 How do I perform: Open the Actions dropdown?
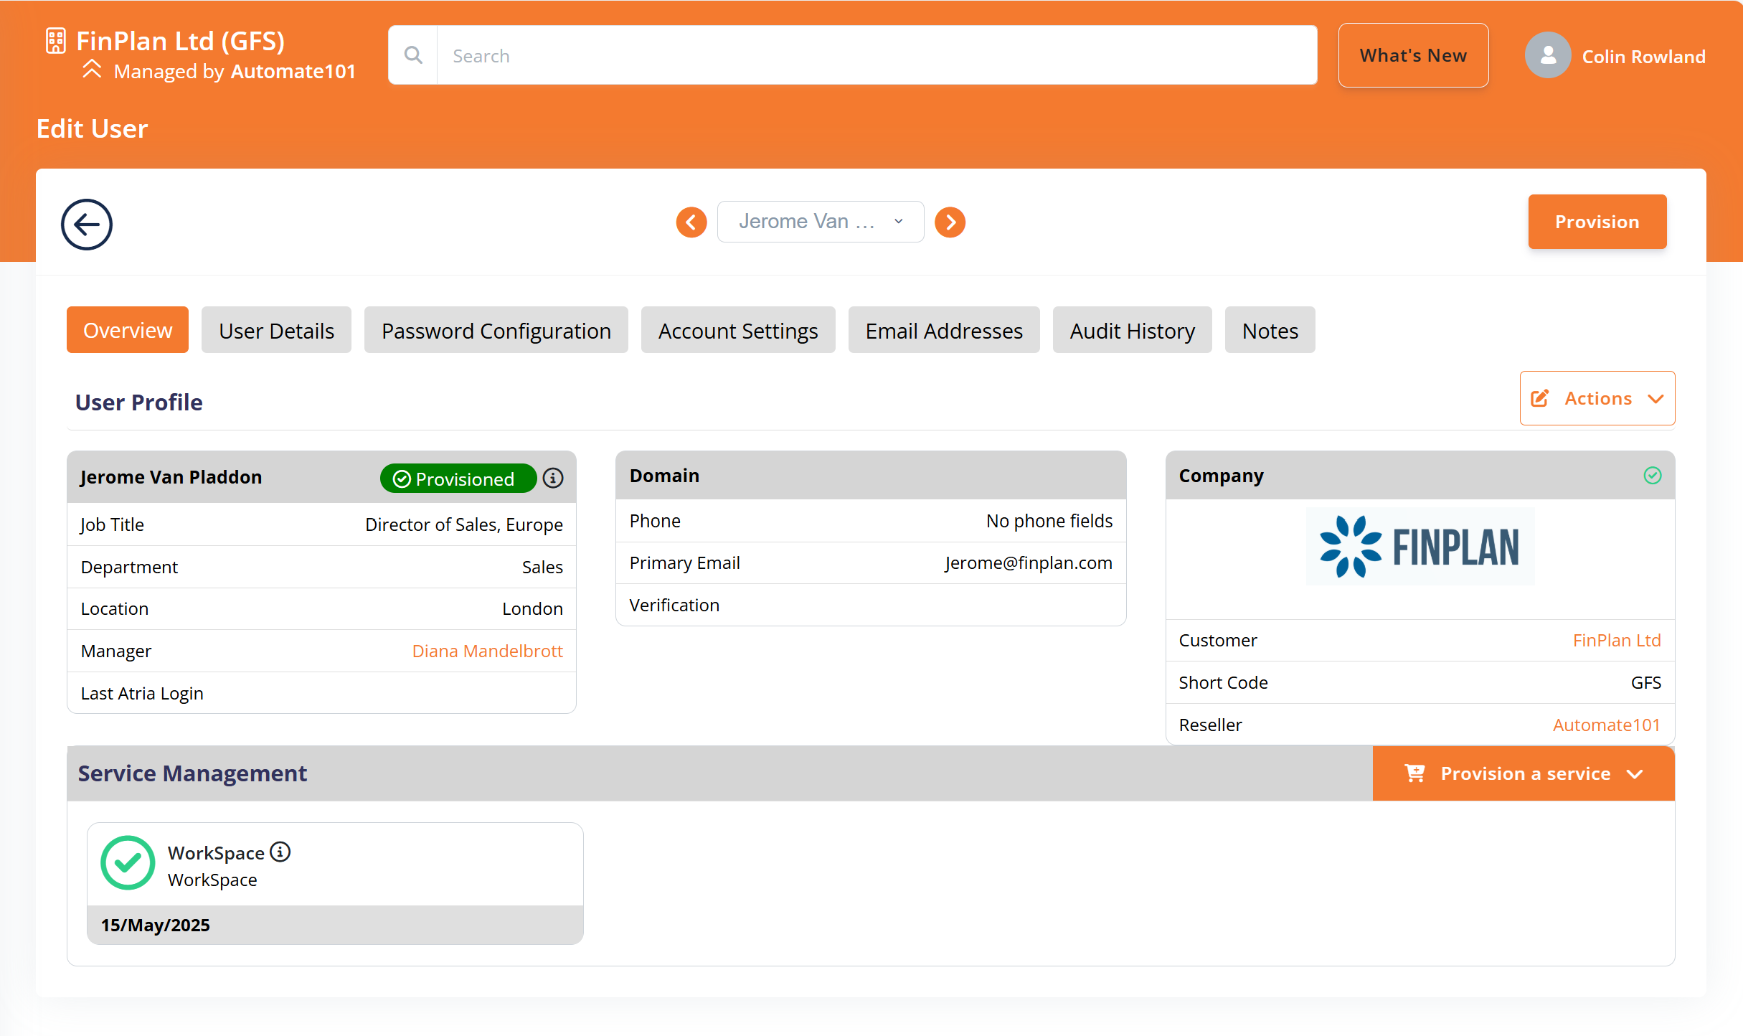[1597, 398]
